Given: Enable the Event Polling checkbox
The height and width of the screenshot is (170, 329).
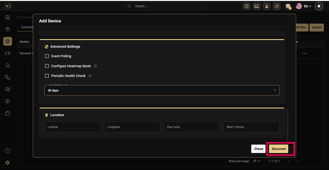Looking at the screenshot, I should [47, 56].
